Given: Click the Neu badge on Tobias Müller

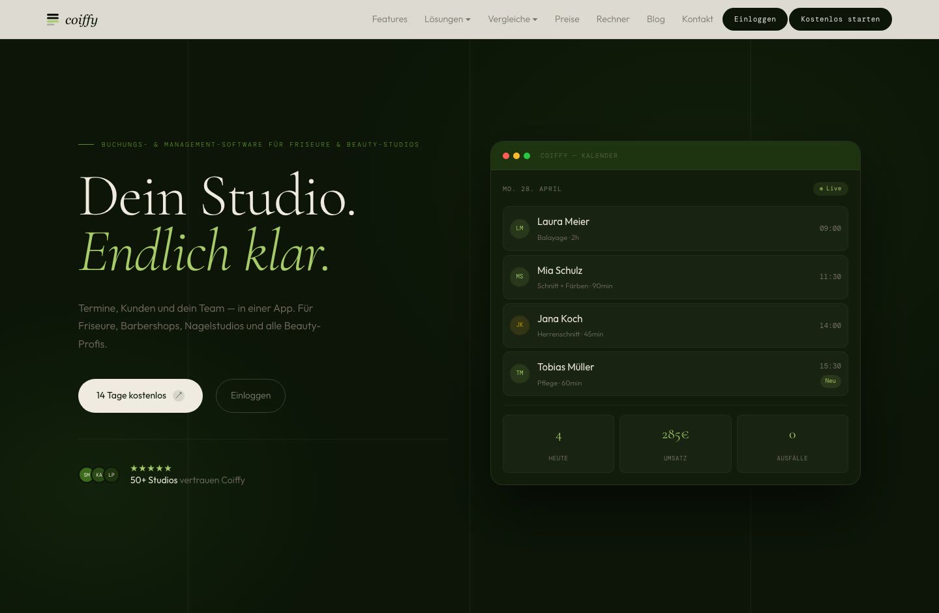Looking at the screenshot, I should point(830,381).
